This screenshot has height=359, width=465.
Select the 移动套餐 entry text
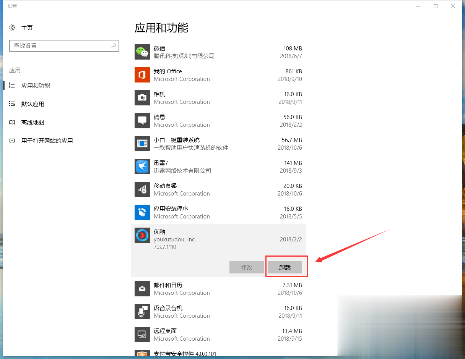165,186
